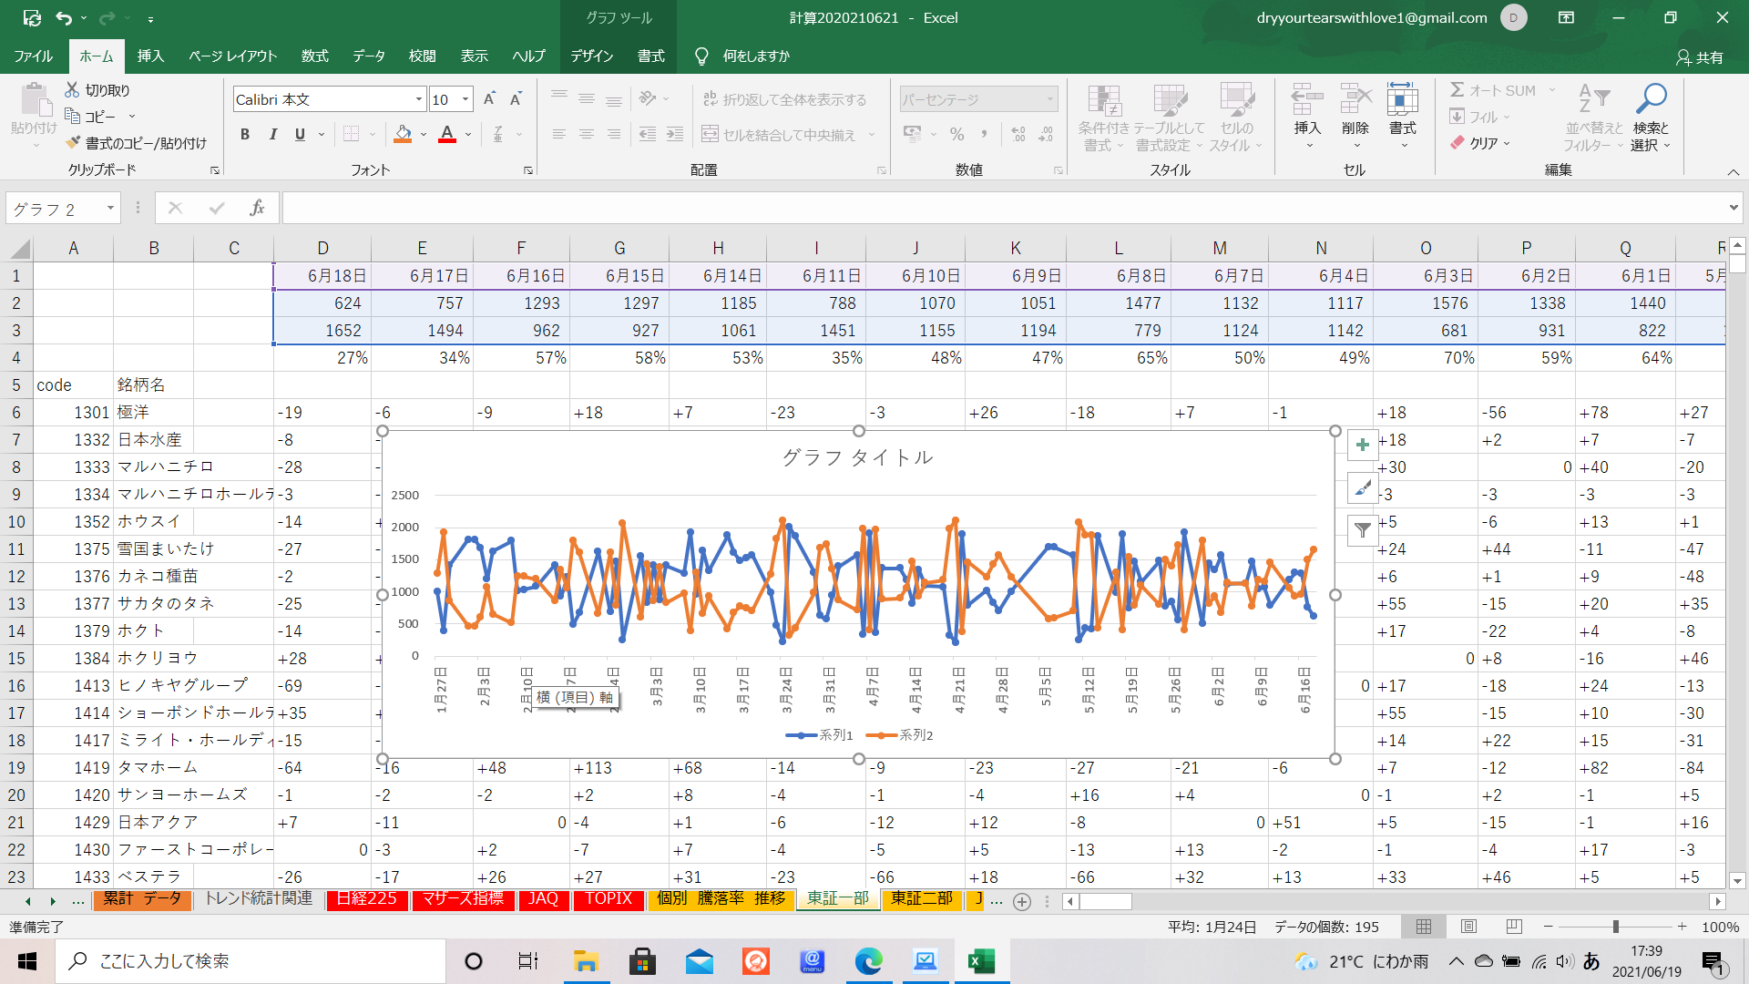The width and height of the screenshot is (1749, 984).
Task: Open the font name dropdown
Action: click(x=418, y=99)
